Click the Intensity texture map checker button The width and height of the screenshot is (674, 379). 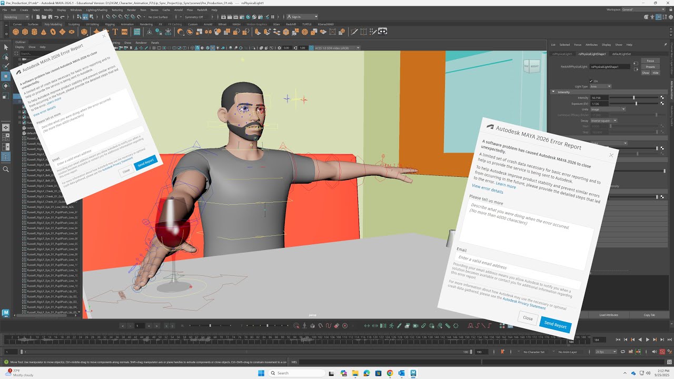[662, 97]
